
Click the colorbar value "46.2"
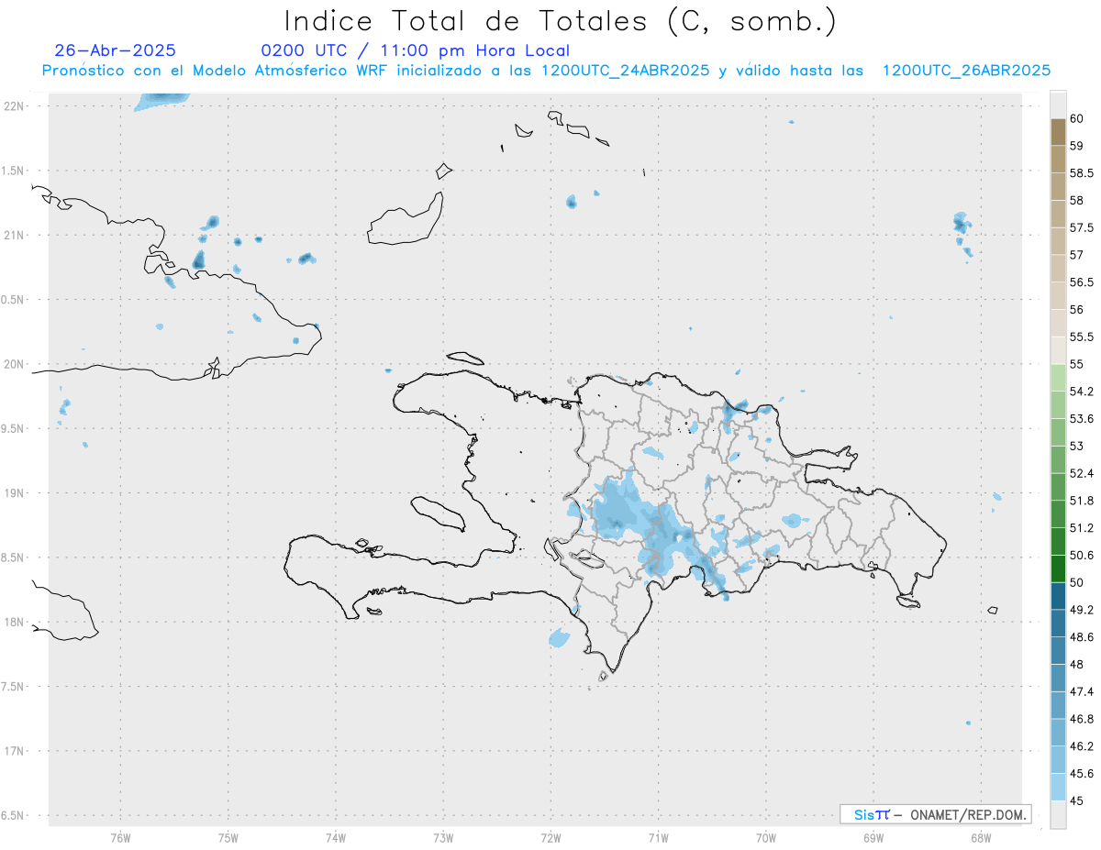click(1082, 746)
